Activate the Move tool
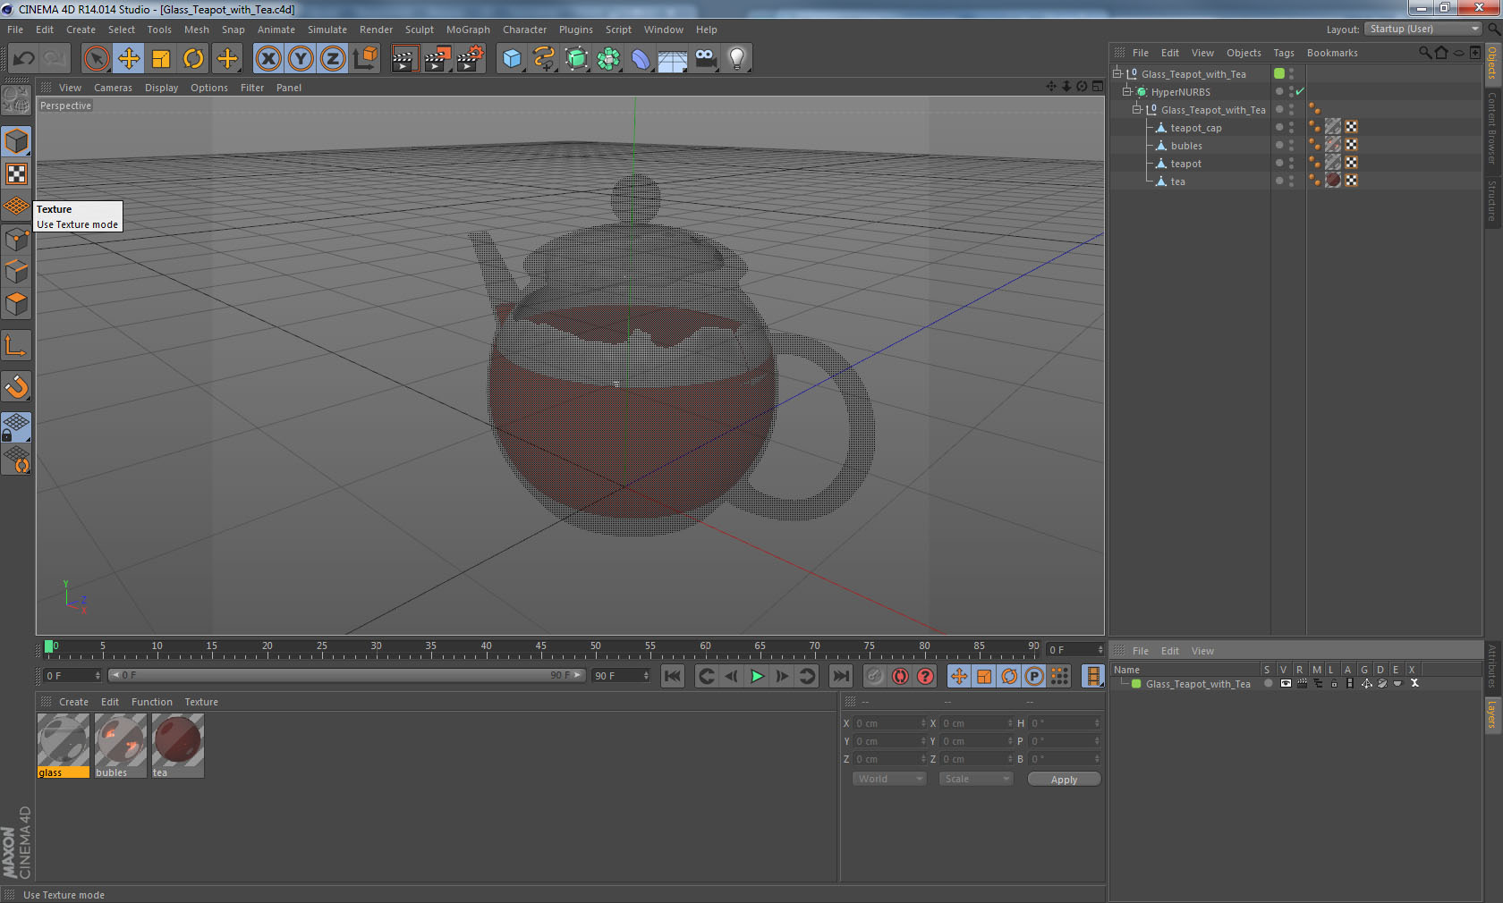This screenshot has height=903, width=1503. coord(129,59)
